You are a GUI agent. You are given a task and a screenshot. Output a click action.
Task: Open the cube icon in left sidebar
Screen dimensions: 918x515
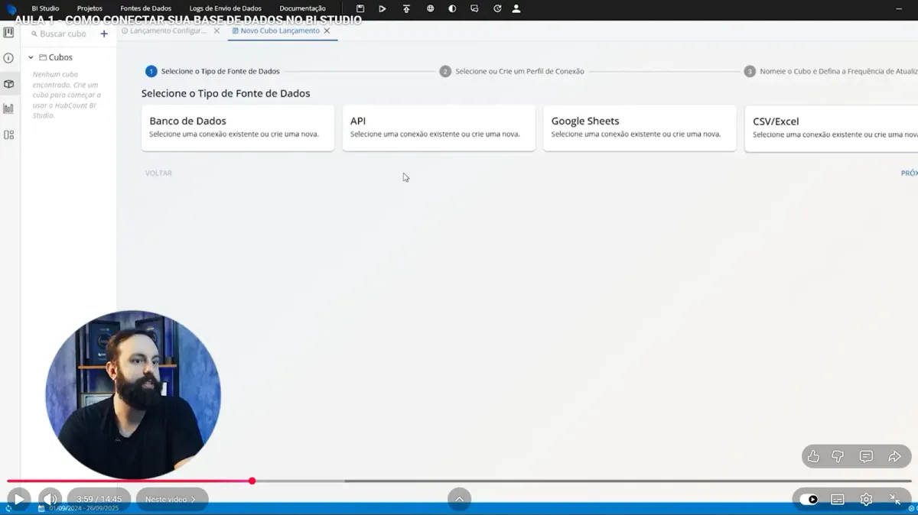tap(8, 84)
